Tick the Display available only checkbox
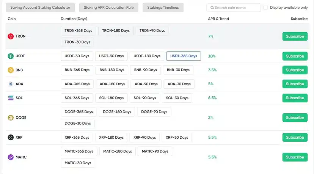This screenshot has height=174, width=314. (x=265, y=8)
